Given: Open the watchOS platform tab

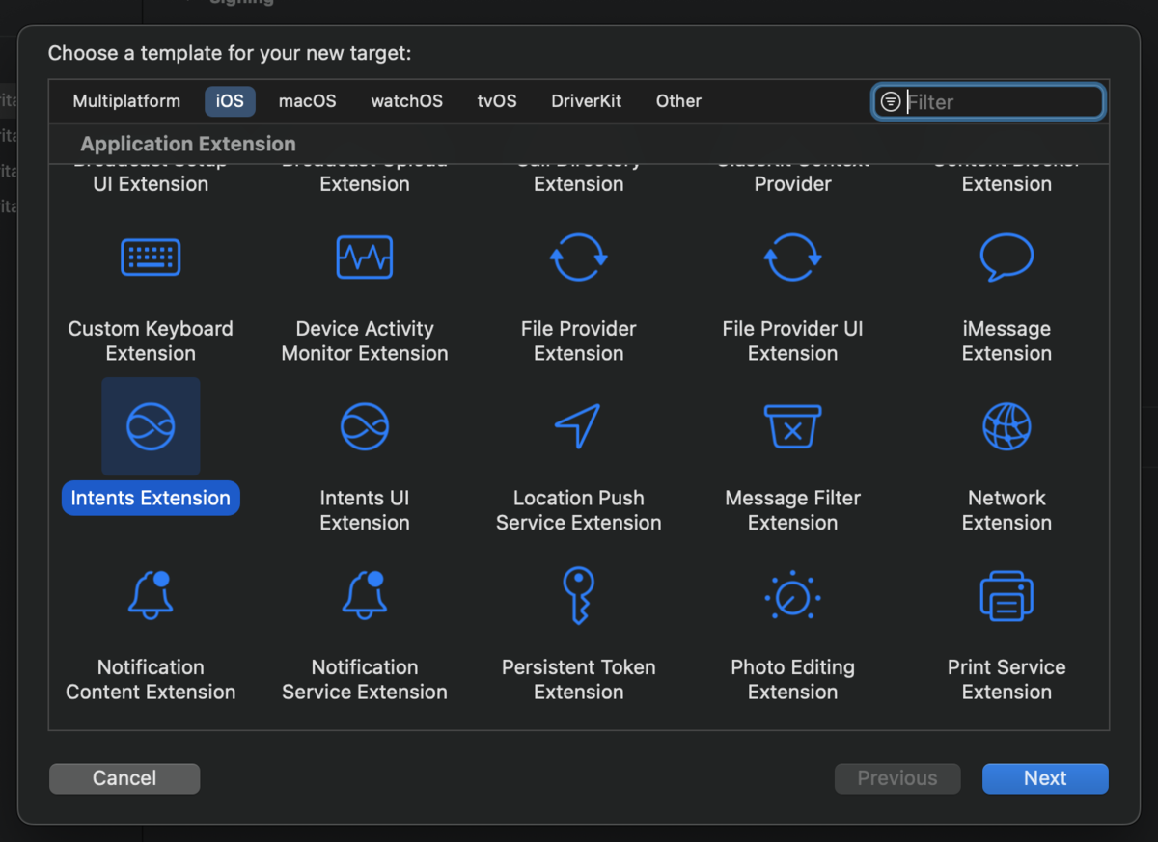Looking at the screenshot, I should (x=407, y=101).
